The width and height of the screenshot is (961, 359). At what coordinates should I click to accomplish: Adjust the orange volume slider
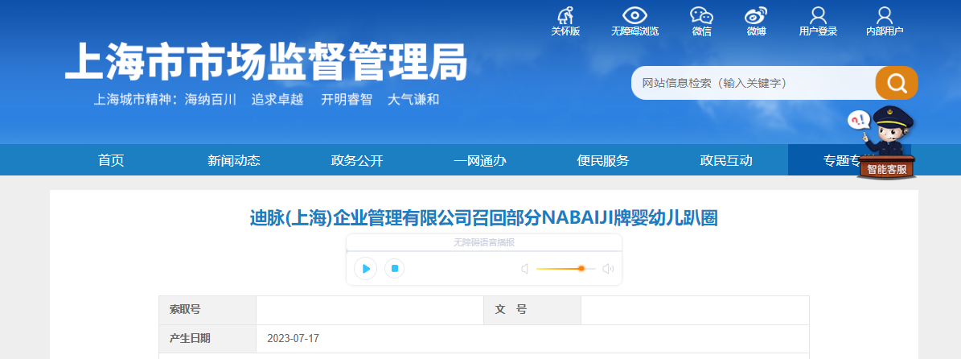coord(565,269)
